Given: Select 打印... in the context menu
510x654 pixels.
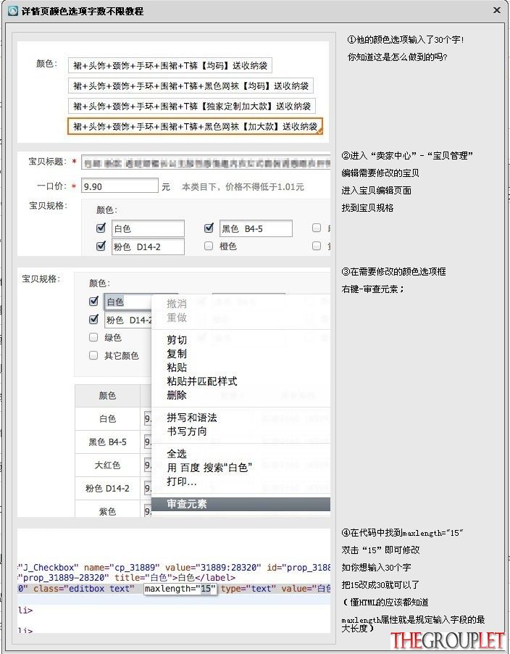Looking at the screenshot, I should (182, 481).
